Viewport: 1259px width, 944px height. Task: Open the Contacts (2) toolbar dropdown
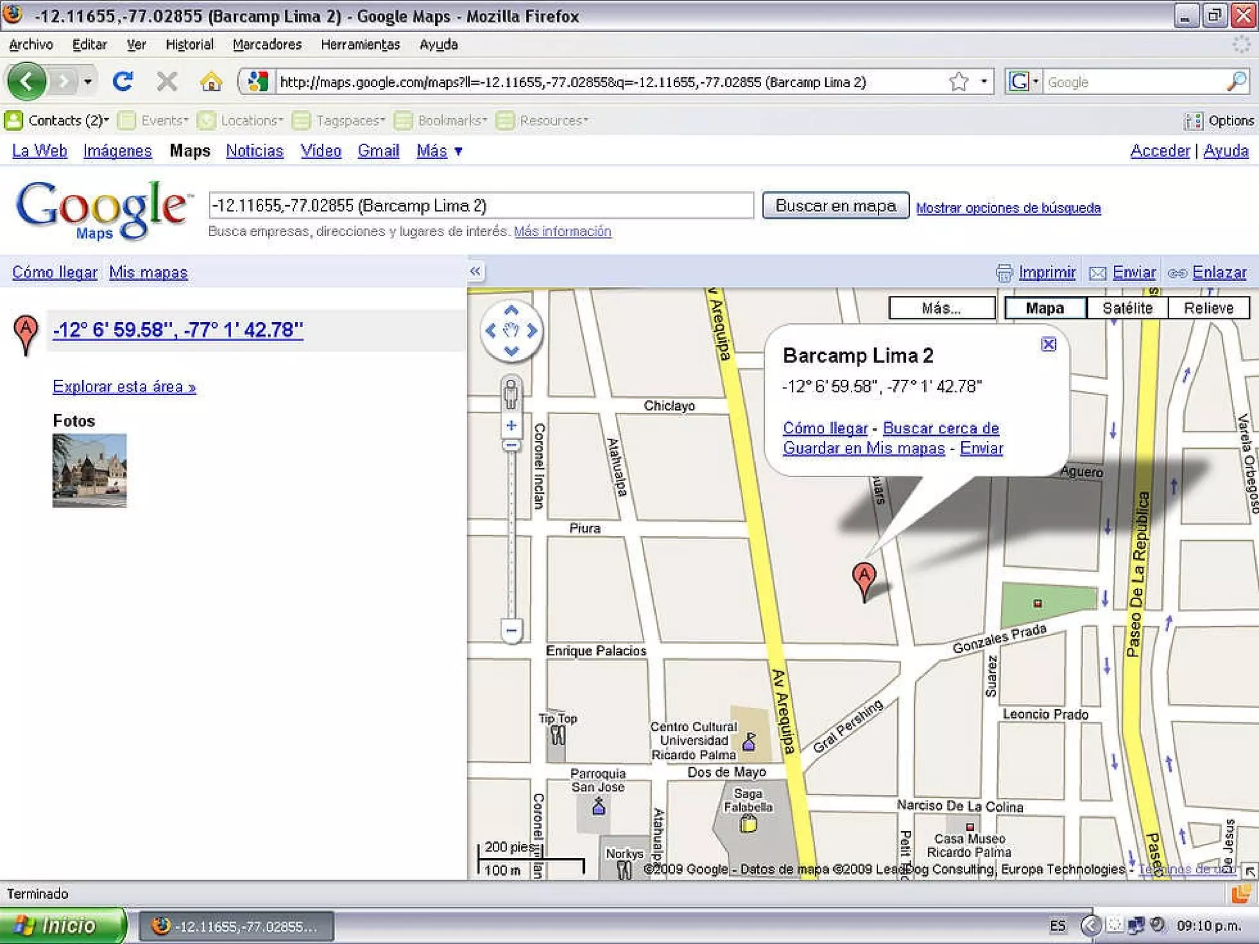coord(68,120)
